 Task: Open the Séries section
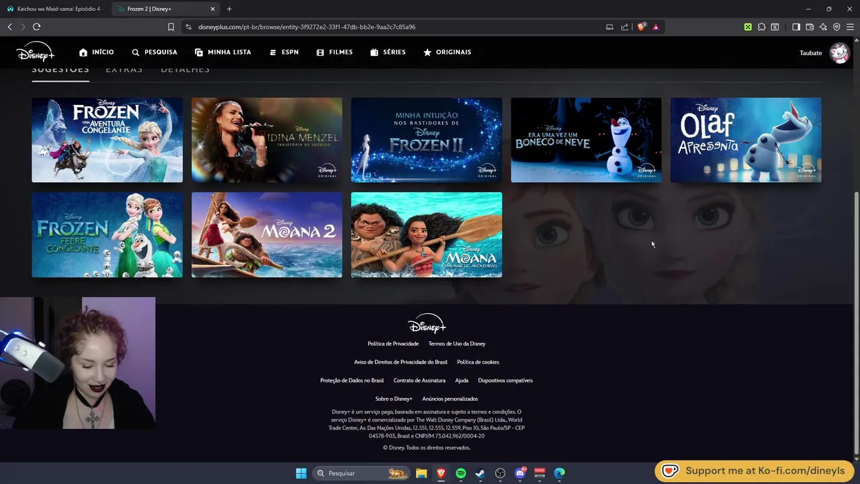(x=388, y=52)
